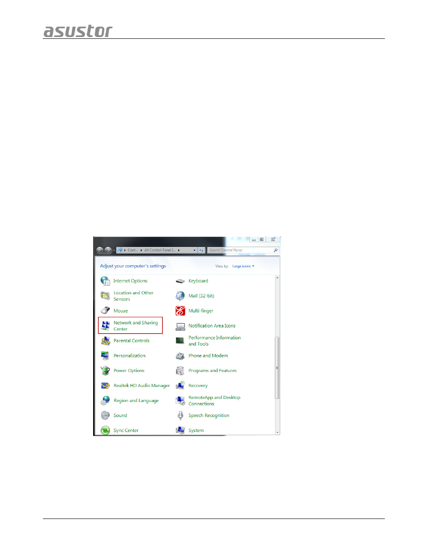Open the green Sync Center icon
The width and height of the screenshot is (421, 545).
point(105,430)
